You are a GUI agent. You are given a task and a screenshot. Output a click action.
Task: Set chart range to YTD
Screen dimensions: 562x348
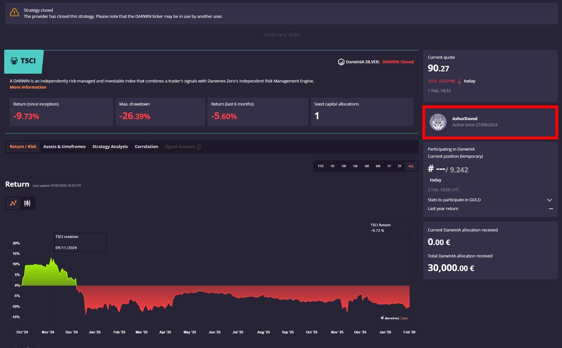[321, 166]
